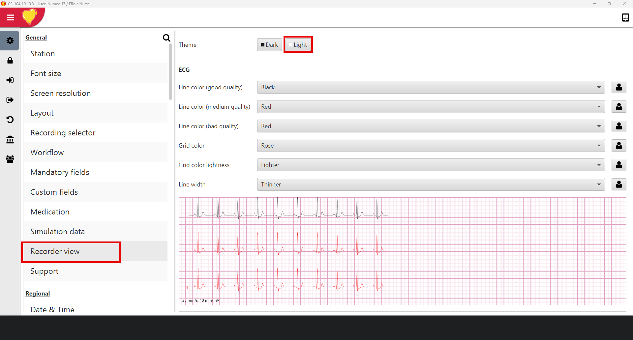Click the user icon beside Grid color
The width and height of the screenshot is (633, 340).
click(619, 146)
